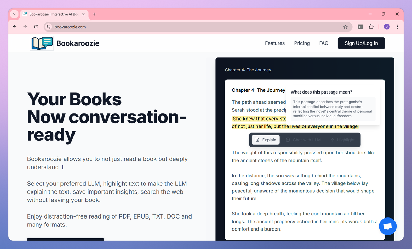Click Sign Up/Log In button
The height and width of the screenshot is (249, 412).
click(x=361, y=43)
